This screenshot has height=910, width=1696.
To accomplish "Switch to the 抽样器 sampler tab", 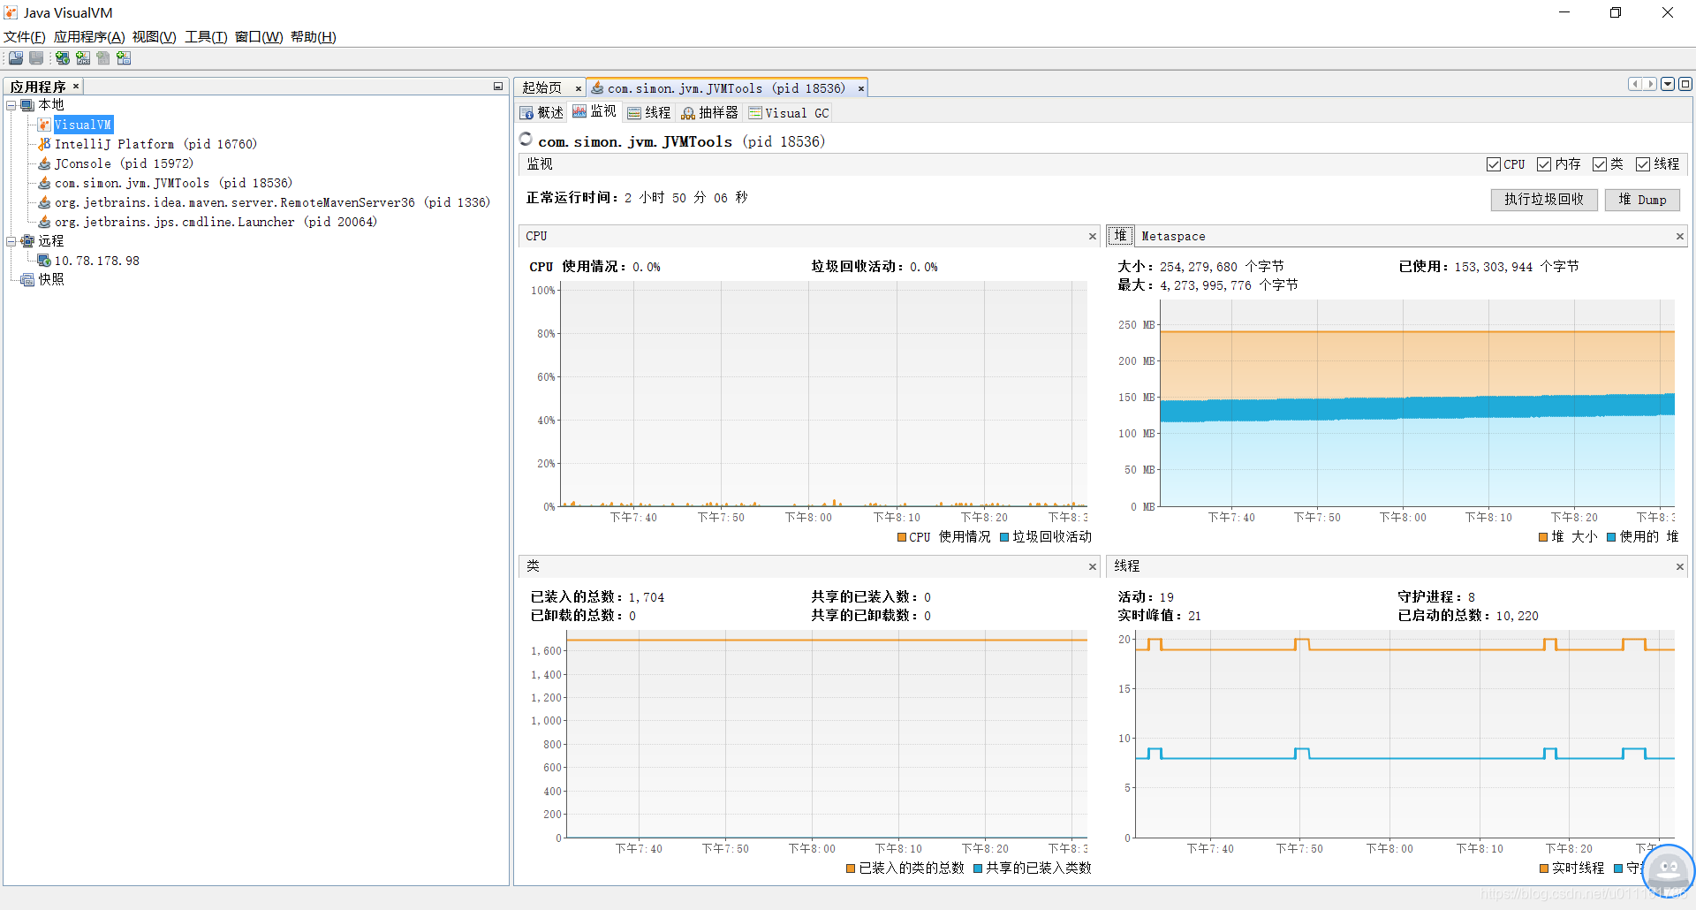I will [x=709, y=113].
